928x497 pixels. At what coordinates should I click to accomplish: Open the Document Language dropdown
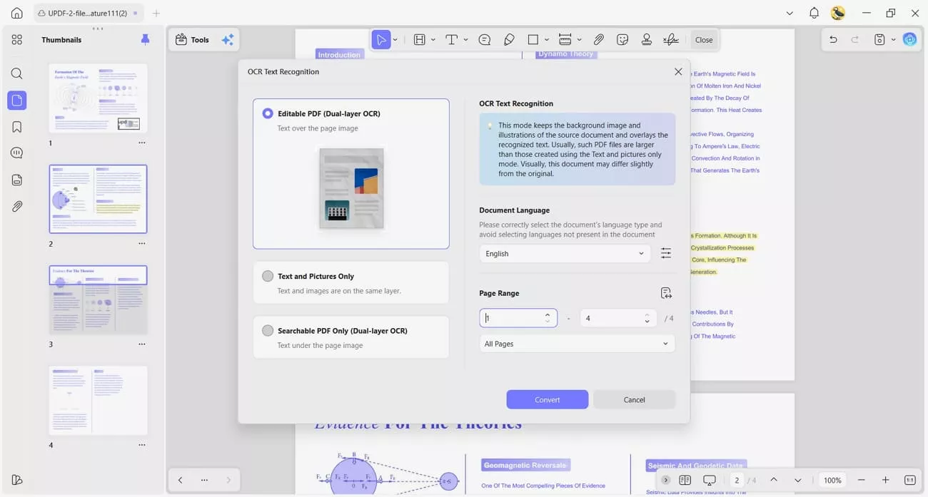pos(564,253)
